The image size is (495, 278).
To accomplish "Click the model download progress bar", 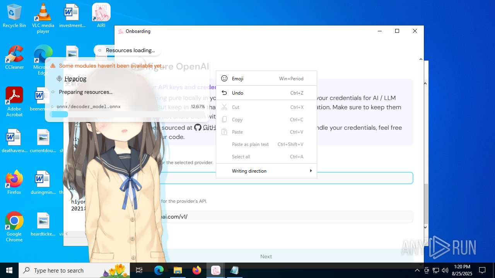I will [x=128, y=114].
